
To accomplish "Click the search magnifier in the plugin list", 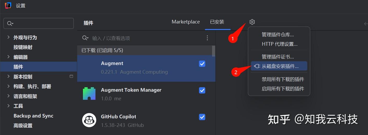I will coord(85,38).
